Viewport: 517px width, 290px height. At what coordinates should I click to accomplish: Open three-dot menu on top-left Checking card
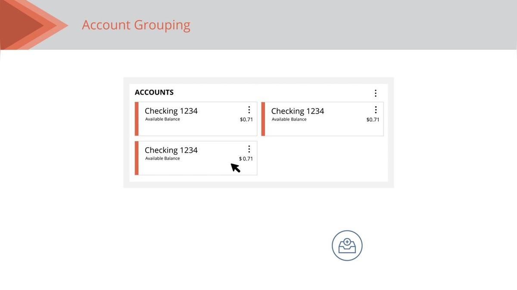[x=249, y=110]
